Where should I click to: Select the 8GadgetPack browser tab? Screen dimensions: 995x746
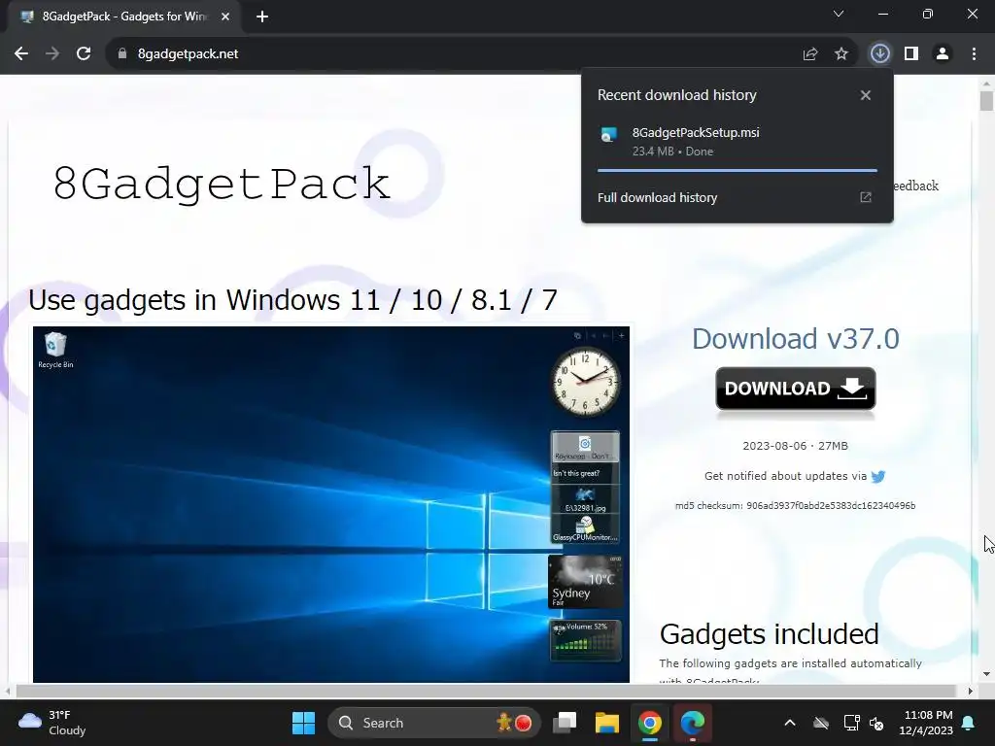click(x=124, y=17)
